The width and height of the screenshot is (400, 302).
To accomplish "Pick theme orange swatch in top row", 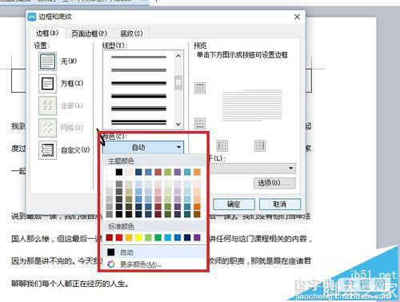I will pos(197,172).
